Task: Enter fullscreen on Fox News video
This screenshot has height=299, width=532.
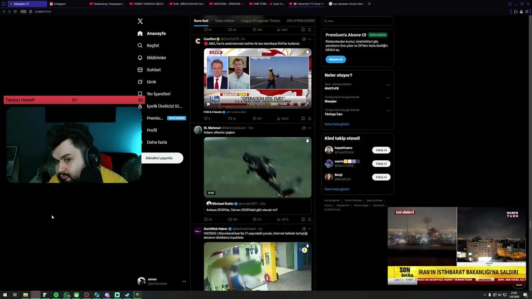Action: click(307, 104)
